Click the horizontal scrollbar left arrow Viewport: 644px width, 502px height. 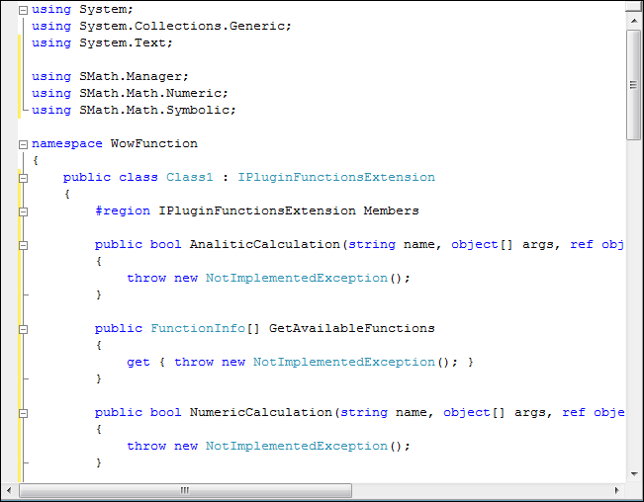tap(11, 490)
